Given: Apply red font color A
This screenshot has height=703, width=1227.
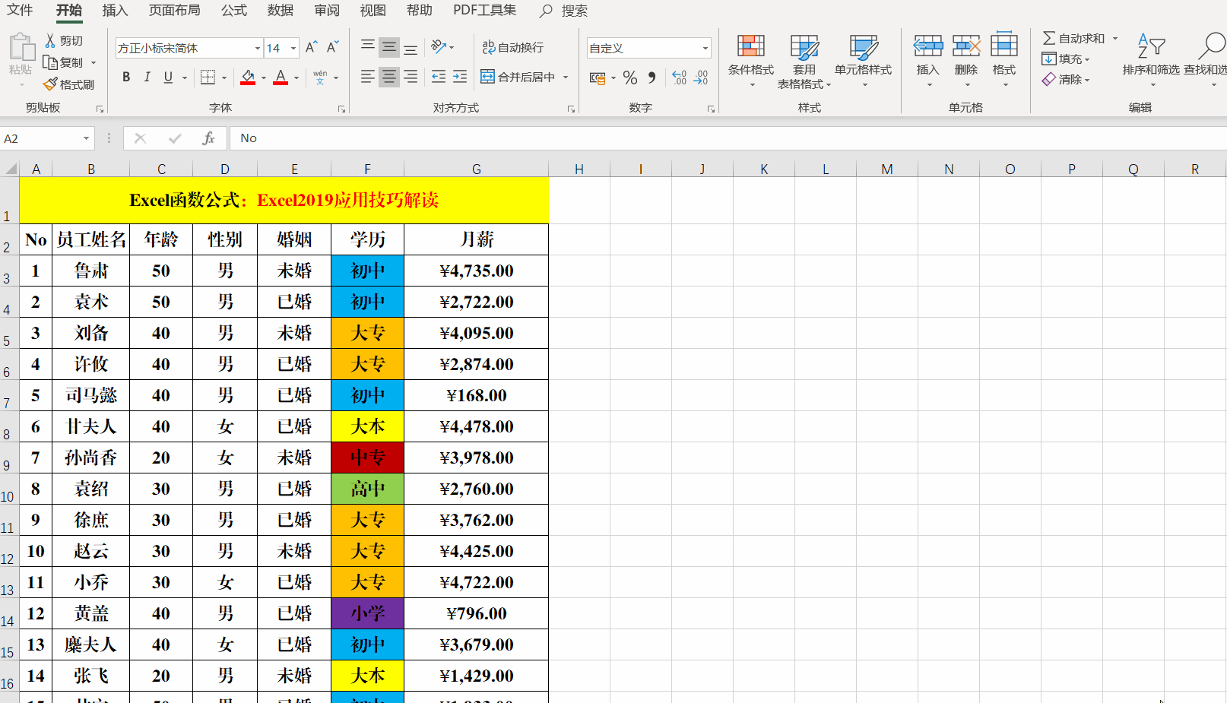Looking at the screenshot, I should point(281,77).
